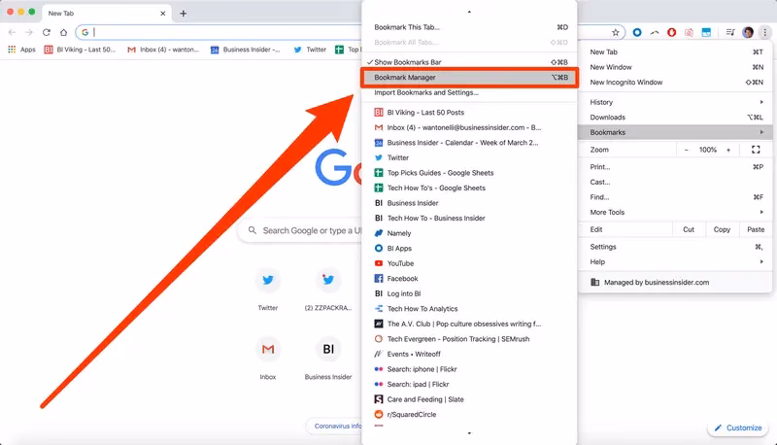Increase zoom with the plus button
Viewport: 777px width, 445px height.
[x=728, y=150]
